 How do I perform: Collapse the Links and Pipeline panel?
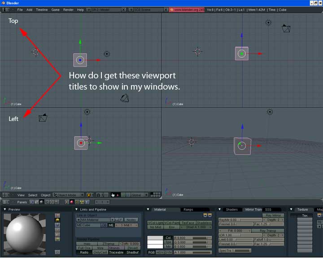[x=77, y=209]
